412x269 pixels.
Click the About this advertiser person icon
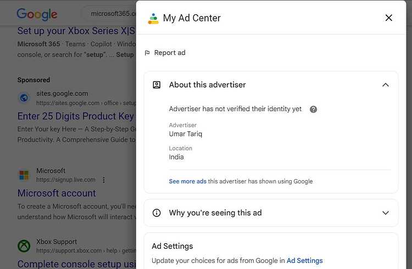(157, 85)
